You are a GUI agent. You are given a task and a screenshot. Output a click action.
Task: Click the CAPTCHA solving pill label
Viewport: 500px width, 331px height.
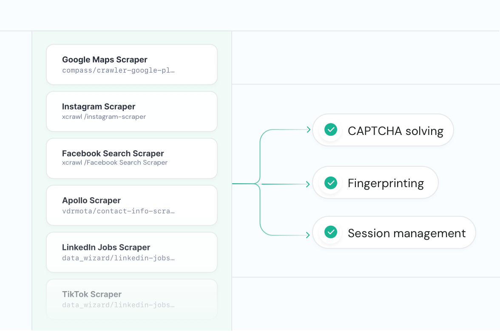tap(395, 131)
